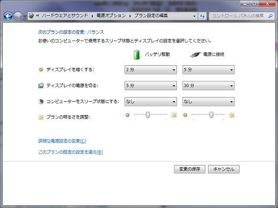Click the low brightness icon of battery slider
This screenshot has width=278, height=208.
pyautogui.click(x=127, y=115)
